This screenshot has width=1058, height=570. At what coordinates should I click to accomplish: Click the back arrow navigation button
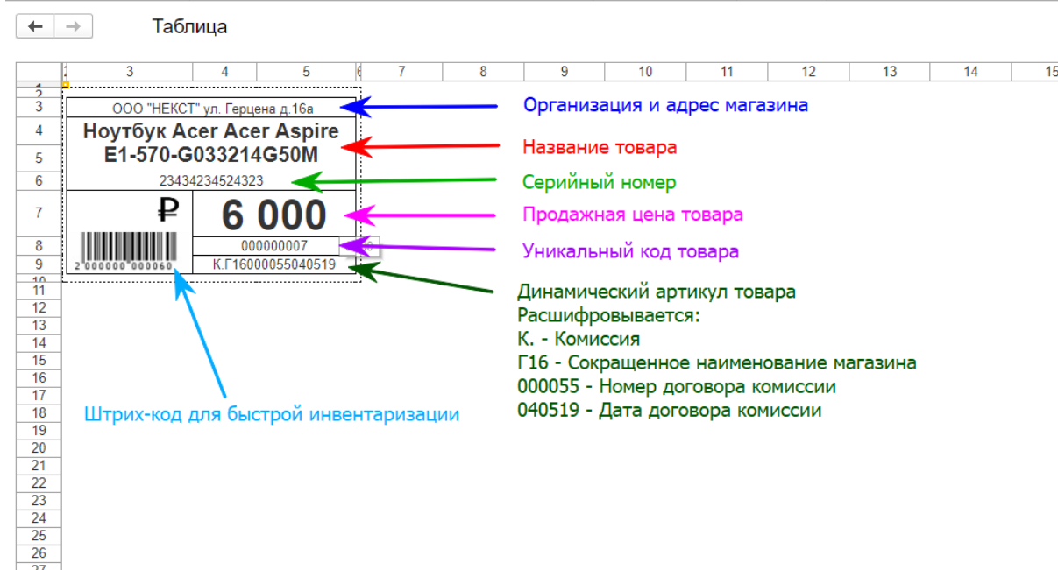[35, 26]
